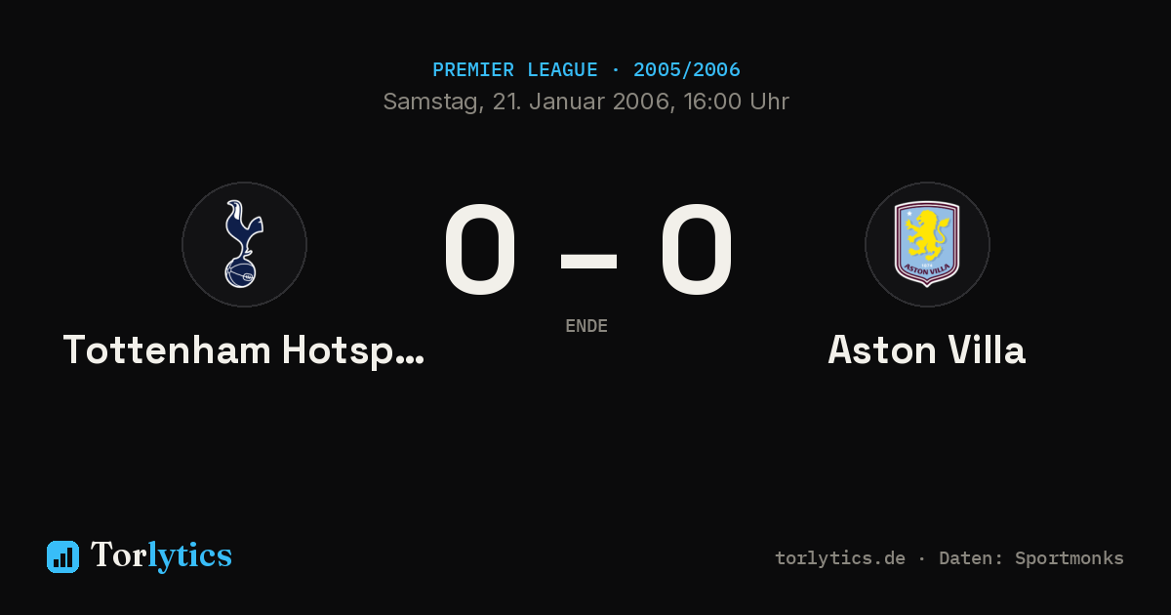This screenshot has height=615, width=1171.
Task: Open the Tottenham Hotsp… team name
Action: point(244,350)
